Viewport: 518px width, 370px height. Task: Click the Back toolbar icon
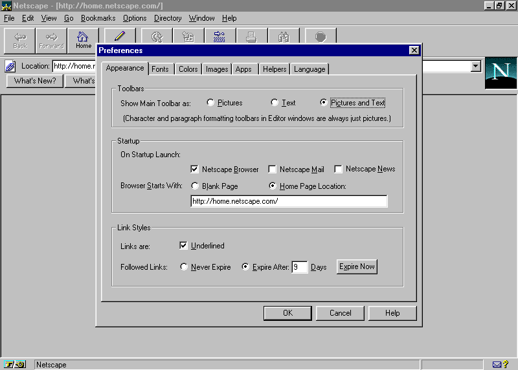[x=19, y=41]
